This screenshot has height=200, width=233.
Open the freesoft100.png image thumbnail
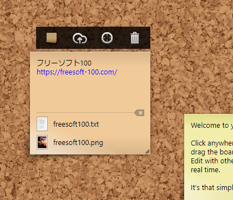click(x=42, y=142)
